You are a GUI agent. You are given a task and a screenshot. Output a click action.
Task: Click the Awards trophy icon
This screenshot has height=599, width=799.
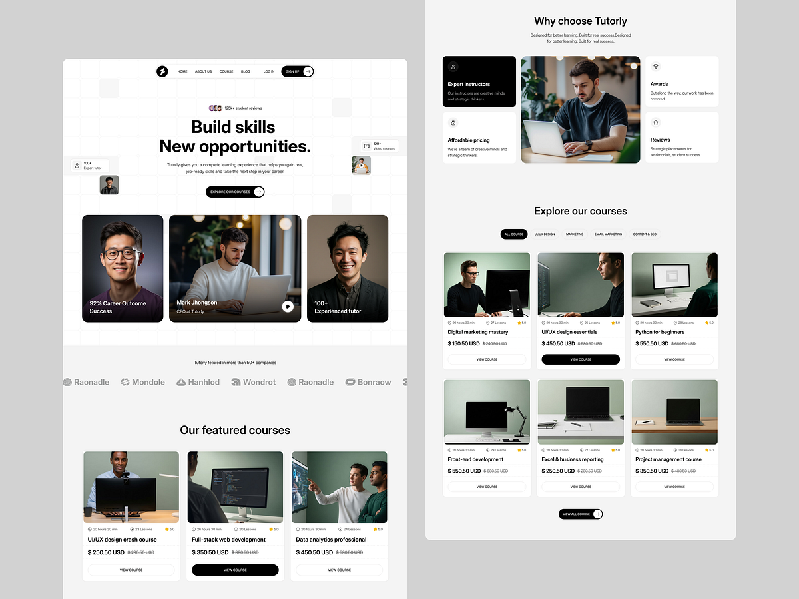pos(655,67)
